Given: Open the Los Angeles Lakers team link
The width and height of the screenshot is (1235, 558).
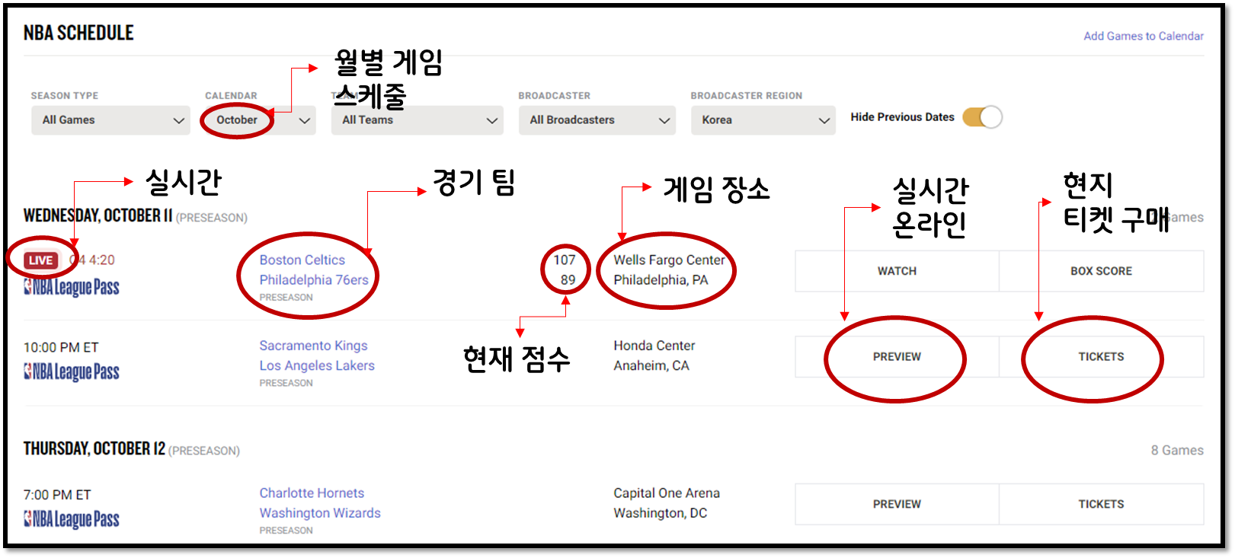Looking at the screenshot, I should click(317, 365).
